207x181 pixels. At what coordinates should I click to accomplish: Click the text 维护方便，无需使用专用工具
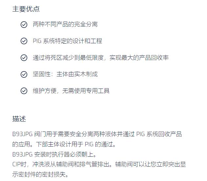(71, 91)
